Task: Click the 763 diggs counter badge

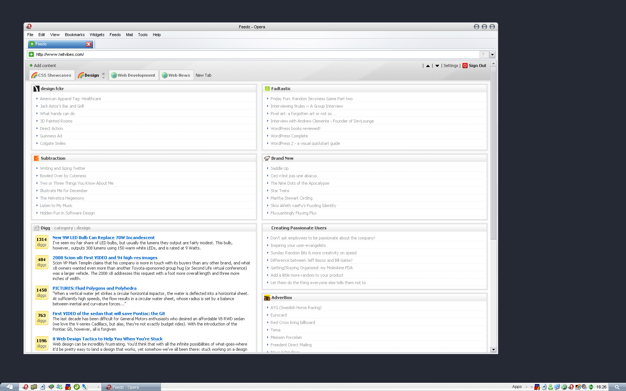Action: pos(42,318)
